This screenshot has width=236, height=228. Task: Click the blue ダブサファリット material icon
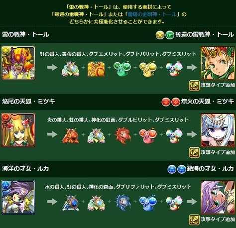[148, 203]
